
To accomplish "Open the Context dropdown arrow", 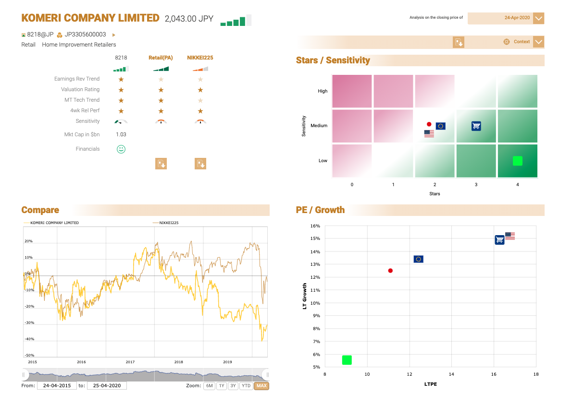I will click(x=538, y=42).
